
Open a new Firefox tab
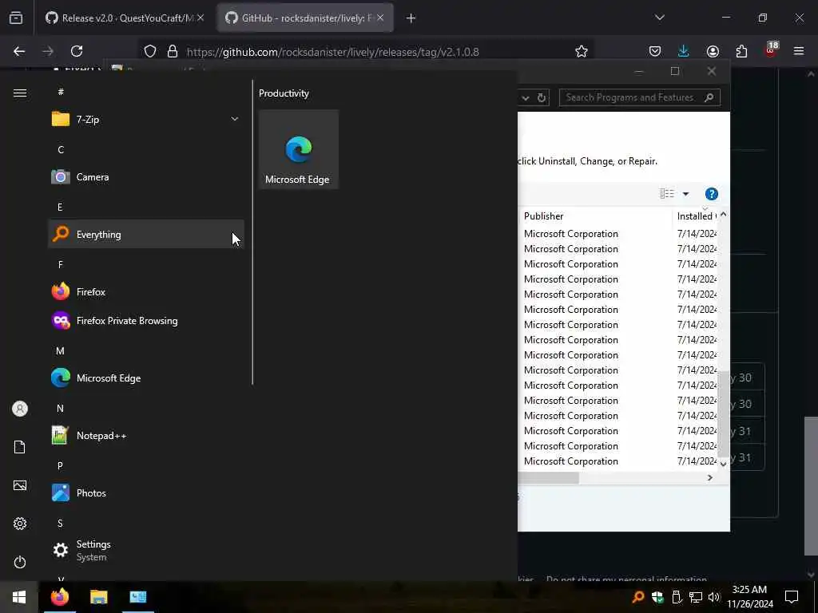[x=411, y=18]
